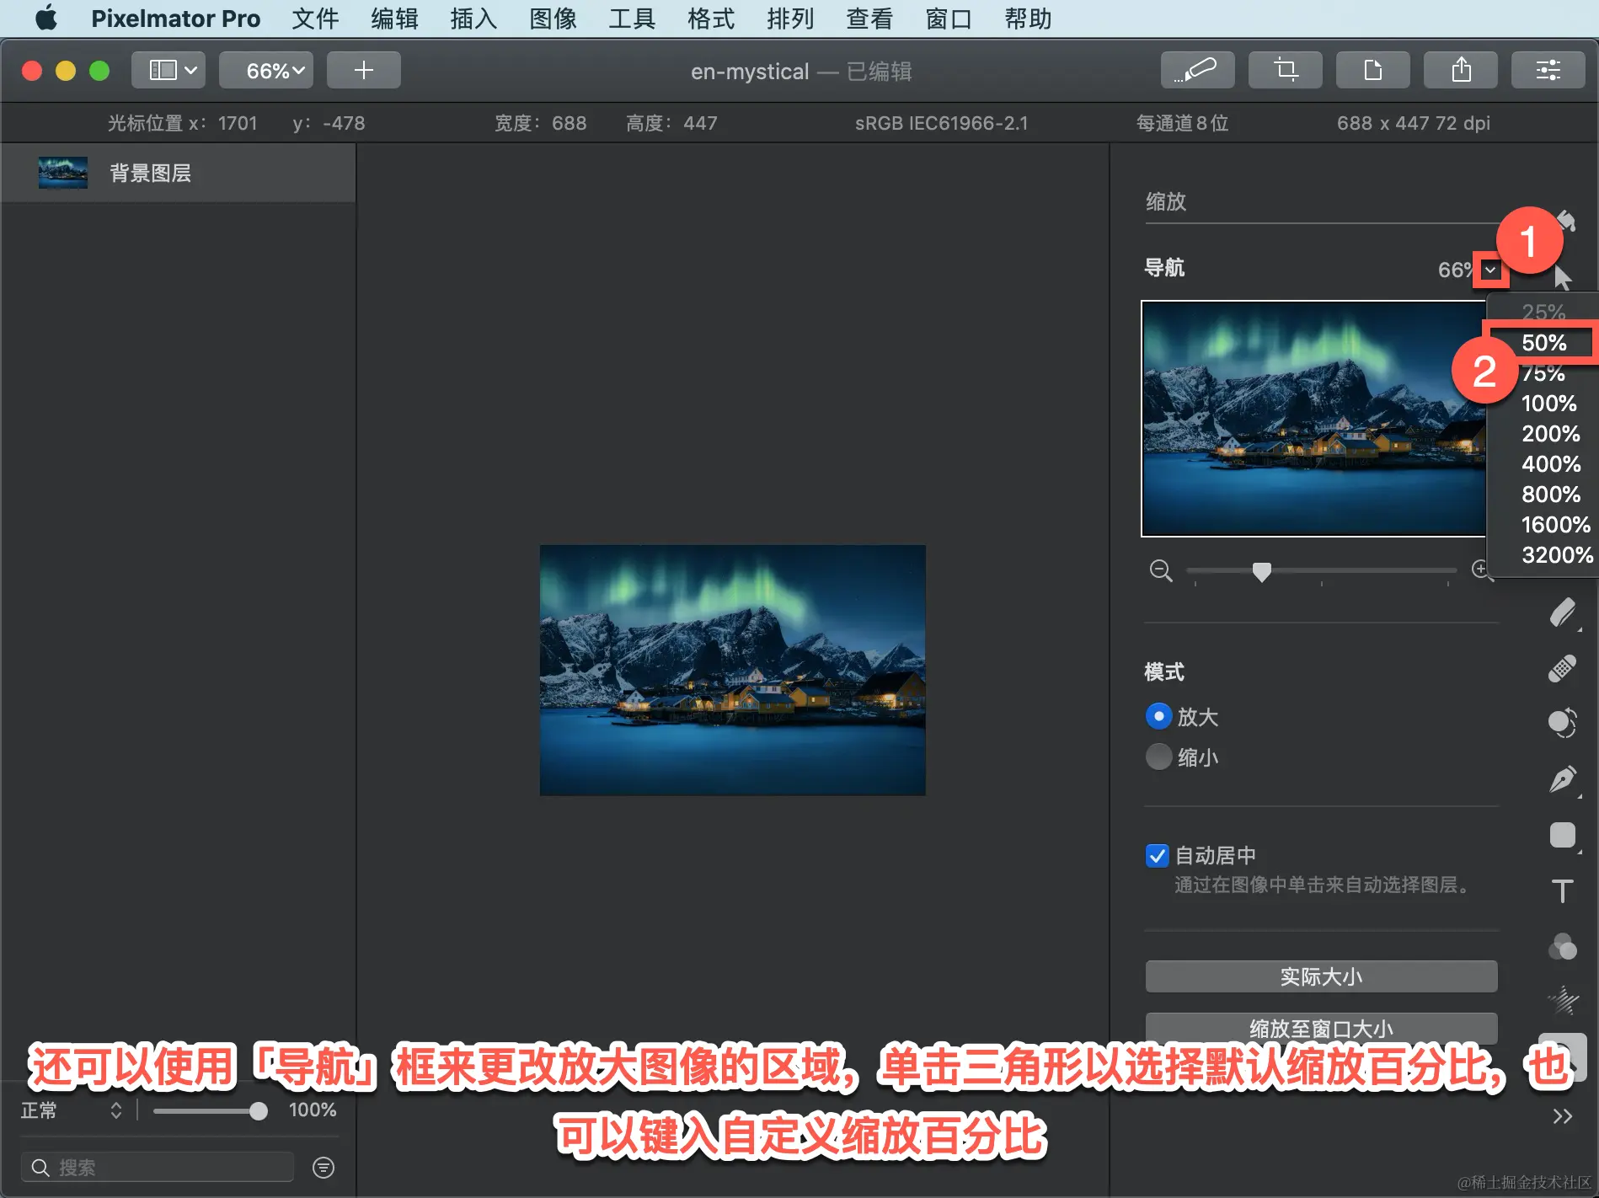Click the 每通道8位 bit depth text

pos(1182,123)
